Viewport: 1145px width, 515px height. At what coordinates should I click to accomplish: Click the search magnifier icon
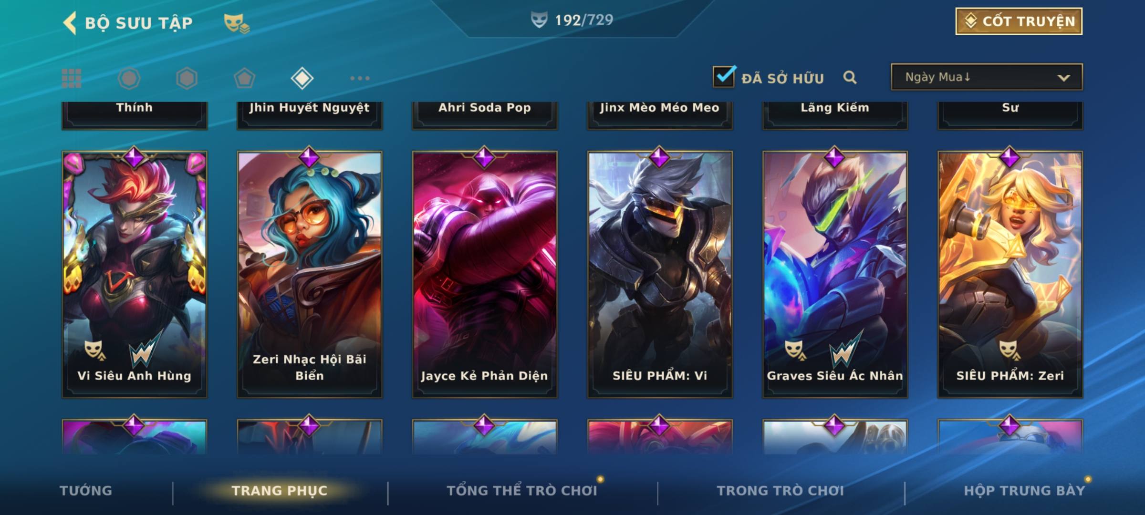tap(850, 77)
